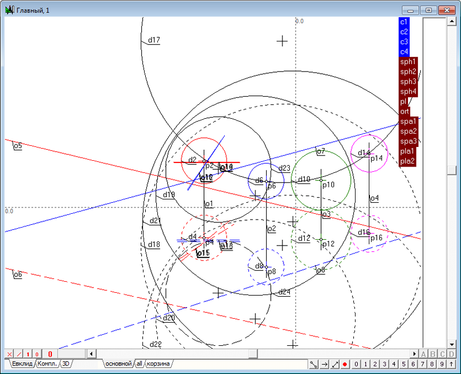Click digit button 0 in bottom row
Screen dimensions: 461x374
tap(356, 364)
